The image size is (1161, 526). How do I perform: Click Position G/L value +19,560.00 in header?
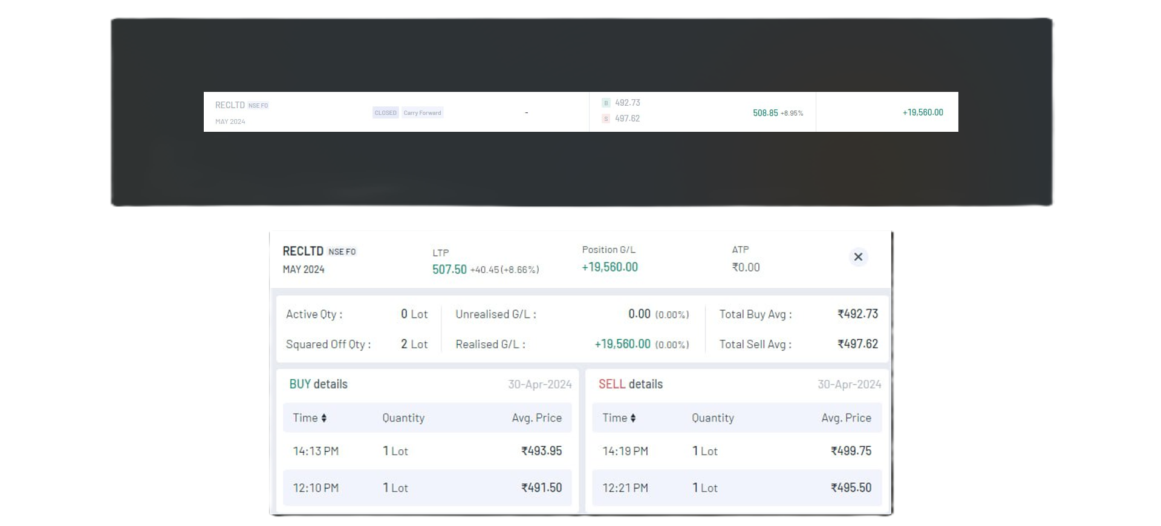[x=610, y=267]
